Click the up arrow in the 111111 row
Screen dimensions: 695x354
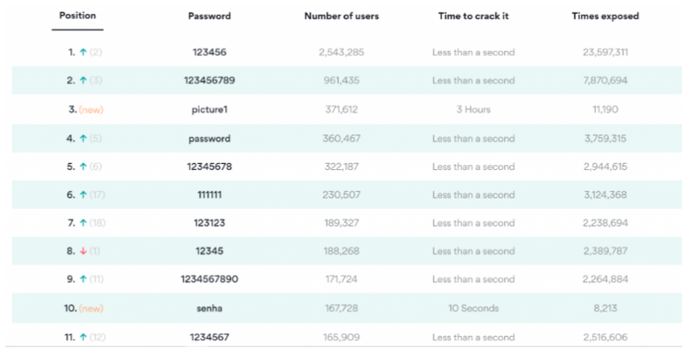(x=83, y=194)
